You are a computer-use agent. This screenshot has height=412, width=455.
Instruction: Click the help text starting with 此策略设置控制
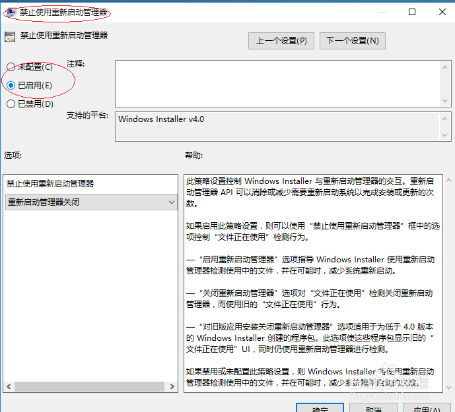click(x=310, y=192)
